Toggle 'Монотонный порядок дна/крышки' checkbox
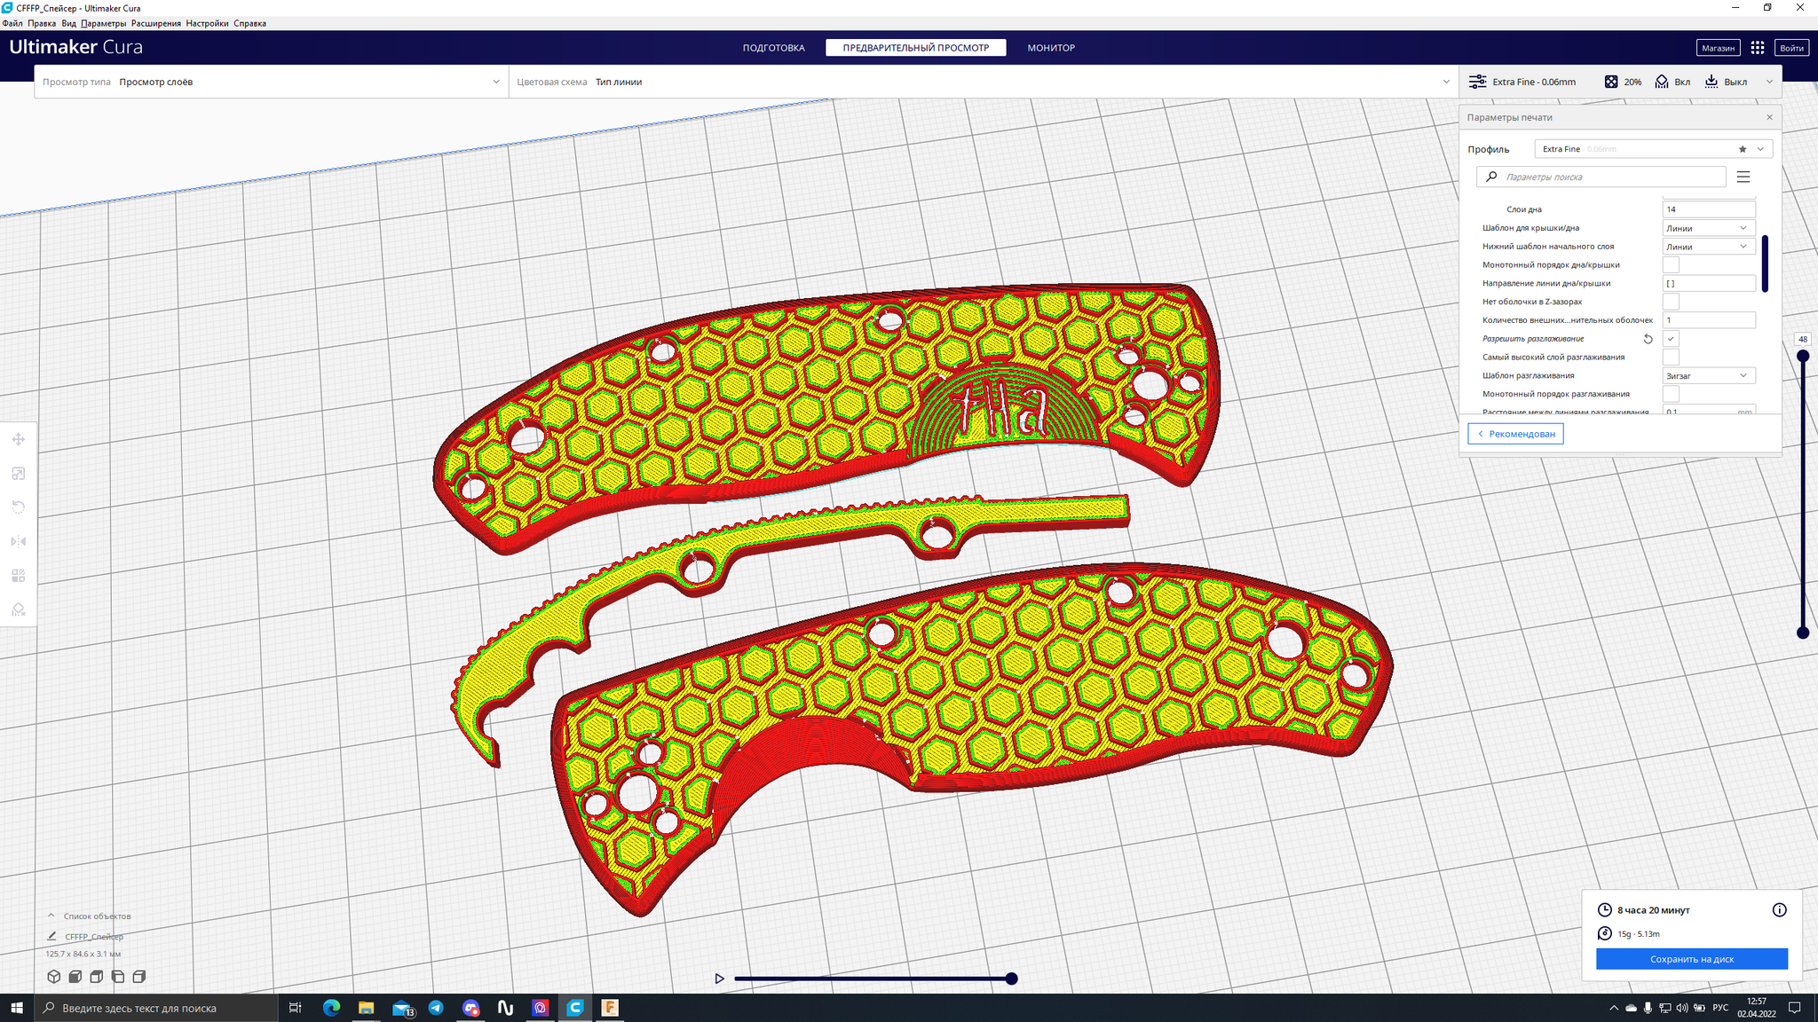1818x1022 pixels. coord(1671,264)
